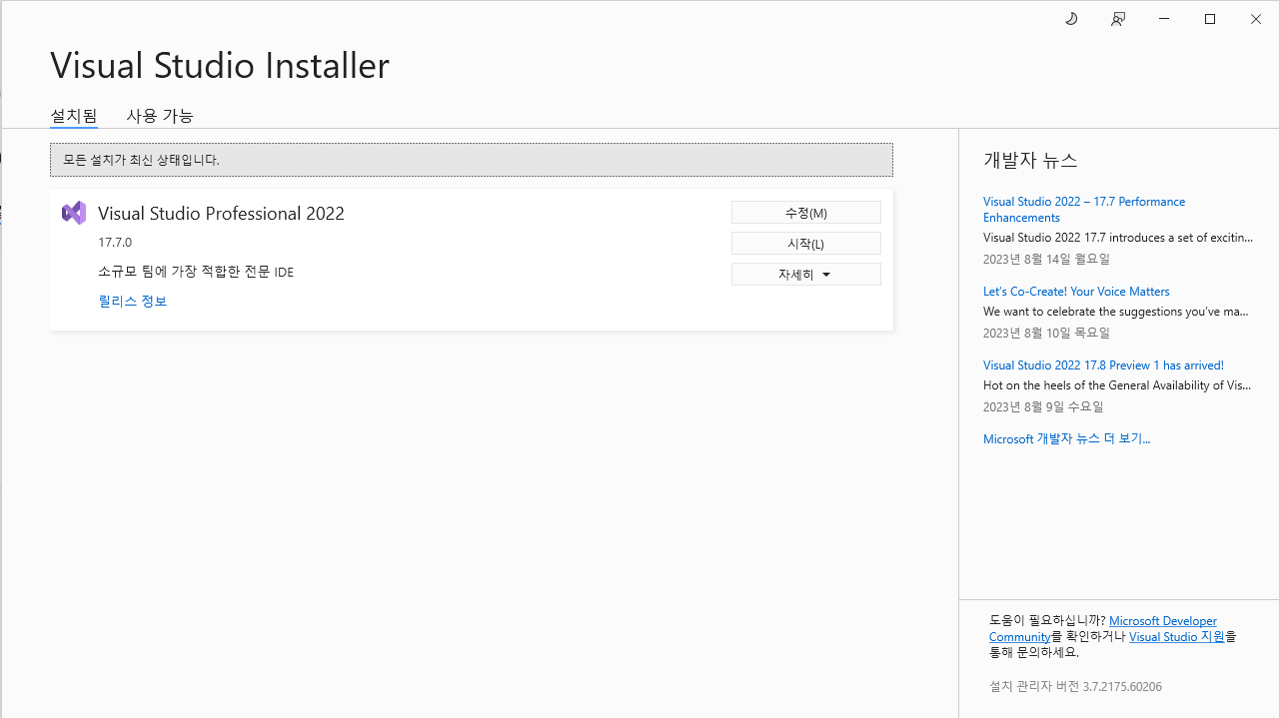The width and height of the screenshot is (1280, 718).
Task: Toggle the dark theme moon icon
Action: (1071, 19)
